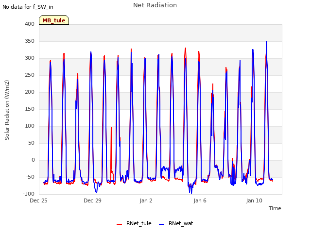Click the Jan 10 x-axis tick label

point(254,200)
